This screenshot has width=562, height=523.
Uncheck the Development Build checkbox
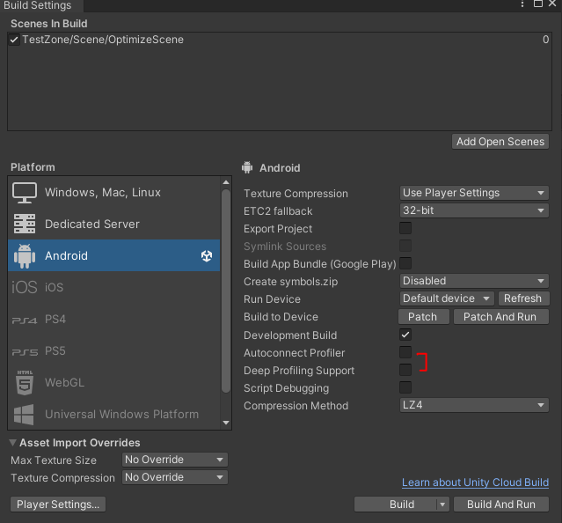pyautogui.click(x=405, y=335)
